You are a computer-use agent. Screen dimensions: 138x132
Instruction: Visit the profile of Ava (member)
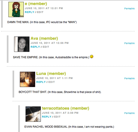(x=44, y=38)
